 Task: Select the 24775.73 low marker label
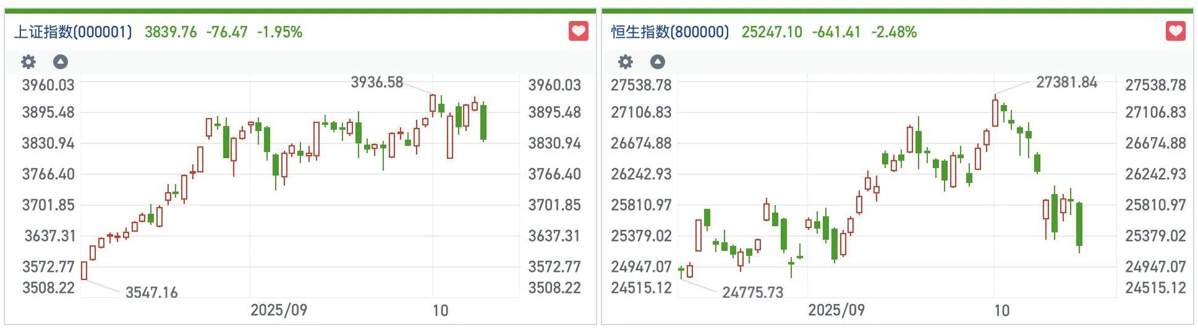(752, 292)
